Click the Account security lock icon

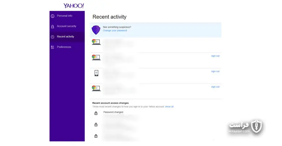[x=52, y=27]
